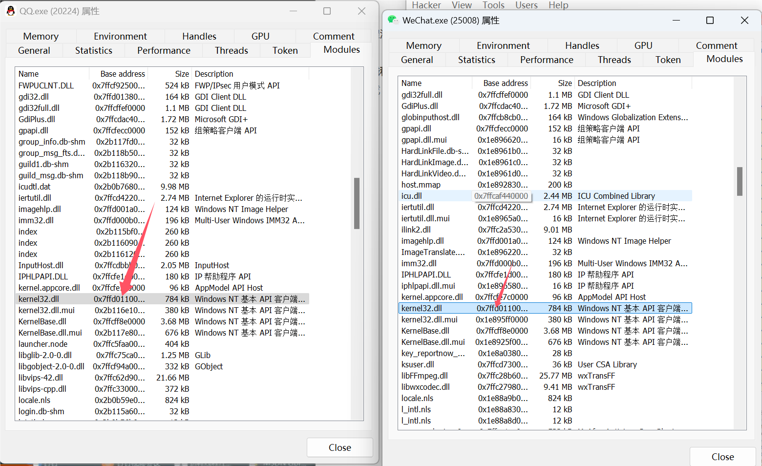Sort WeChat modules by Description column
The height and width of the screenshot is (466, 762).
click(x=633, y=83)
